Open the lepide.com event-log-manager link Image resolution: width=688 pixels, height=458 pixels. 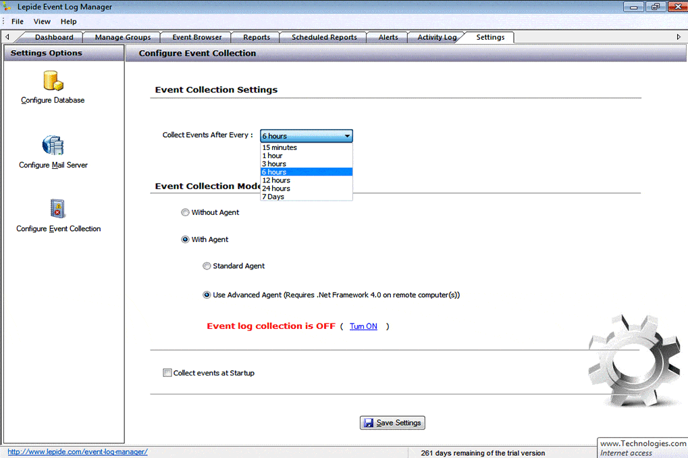(78, 451)
